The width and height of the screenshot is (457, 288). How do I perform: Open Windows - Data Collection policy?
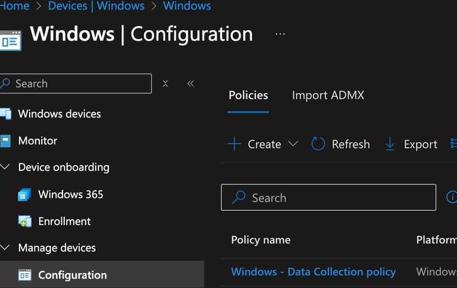(314, 272)
